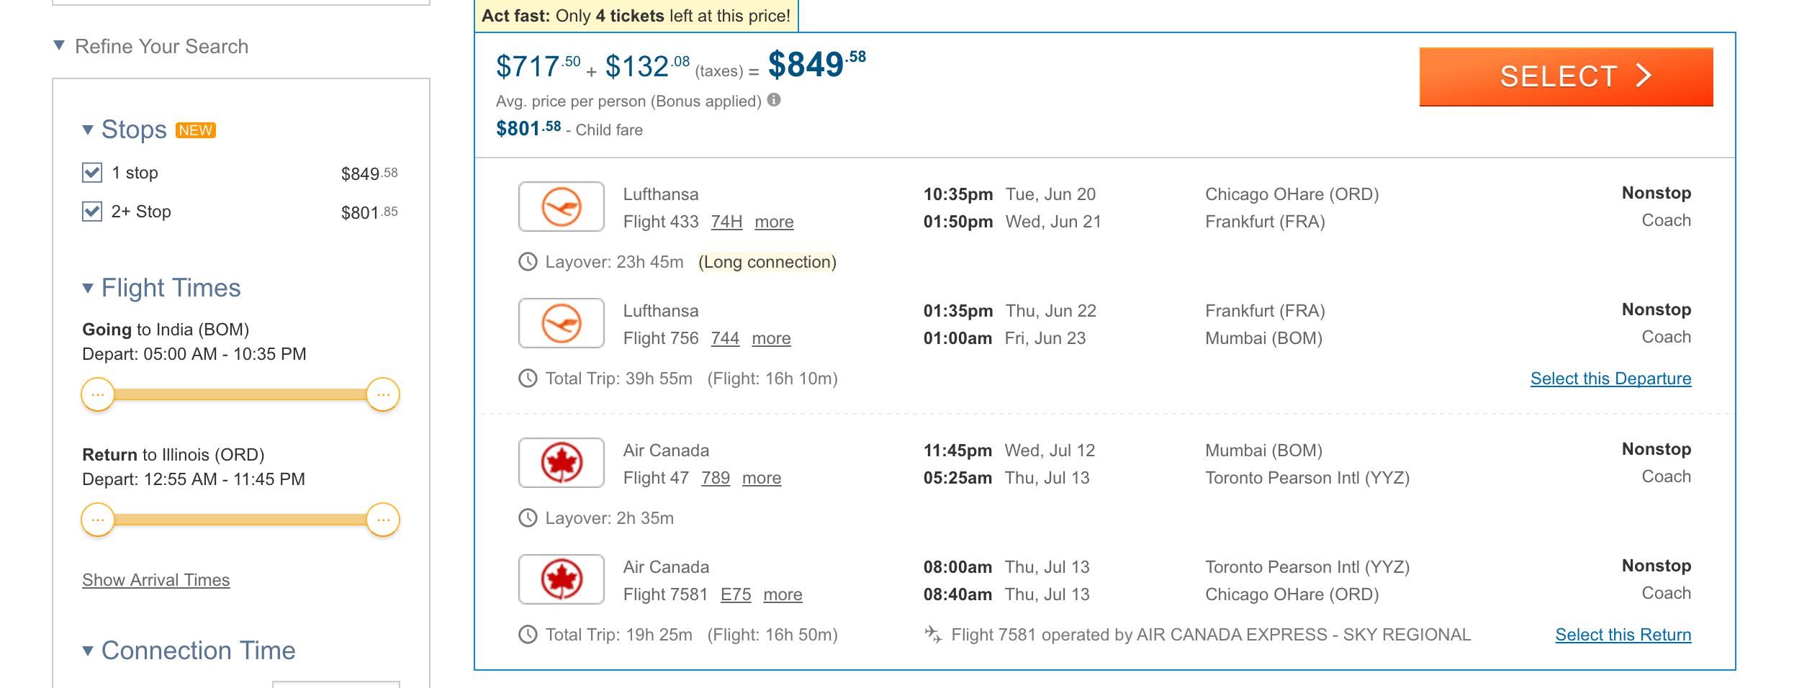Click the info icon beside Bonus applied
The width and height of the screenshot is (1794, 688).
click(x=774, y=100)
